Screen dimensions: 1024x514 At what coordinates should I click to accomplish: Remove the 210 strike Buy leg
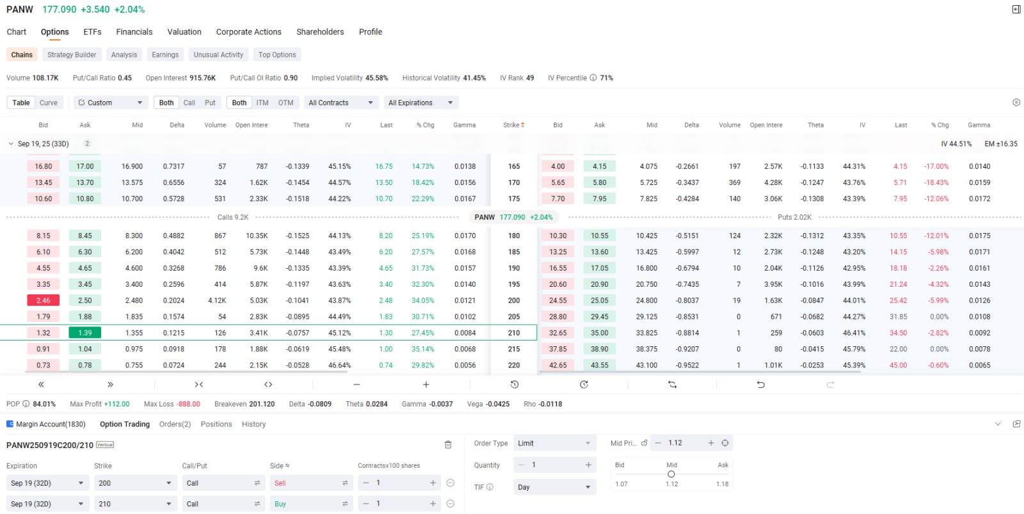(451, 504)
